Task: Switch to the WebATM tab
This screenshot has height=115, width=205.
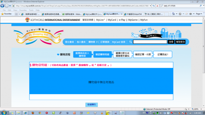Action: tap(134, 14)
